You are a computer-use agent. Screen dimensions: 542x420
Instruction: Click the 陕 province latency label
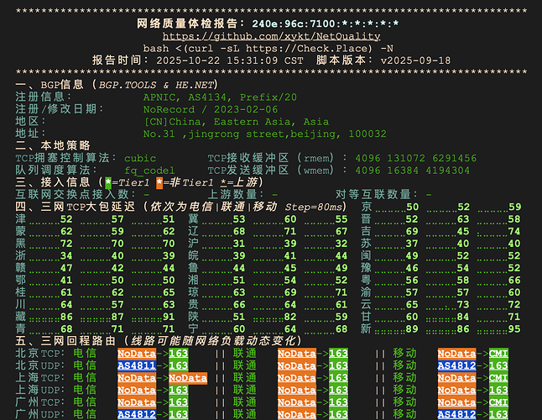(x=193, y=317)
